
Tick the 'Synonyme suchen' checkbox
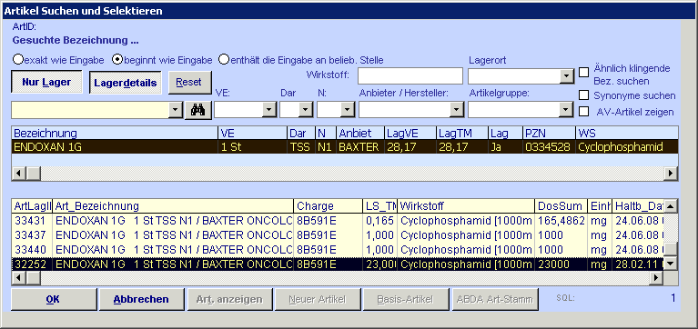pos(583,95)
